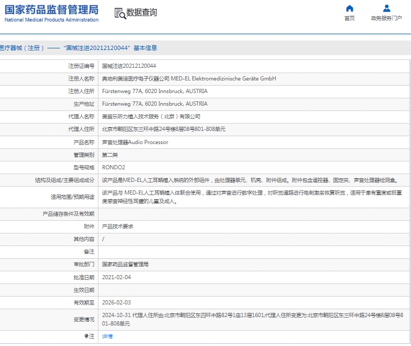Click the 注册证编号 row label
411x346 pixels.
(x=81, y=66)
